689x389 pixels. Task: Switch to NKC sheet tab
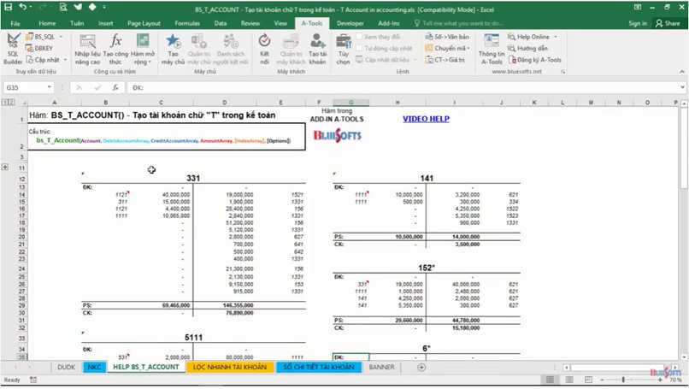coord(94,367)
